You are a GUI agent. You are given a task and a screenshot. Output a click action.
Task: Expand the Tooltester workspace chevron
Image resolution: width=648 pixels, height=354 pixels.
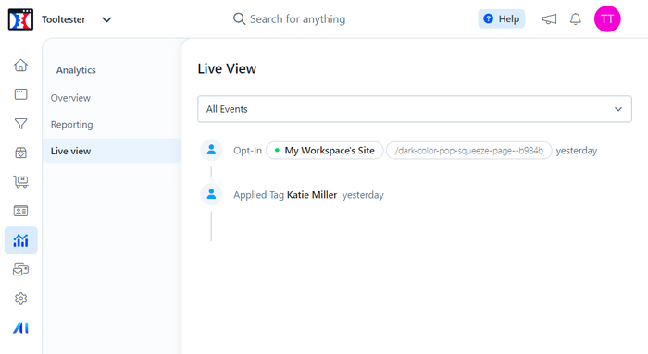[x=106, y=19]
